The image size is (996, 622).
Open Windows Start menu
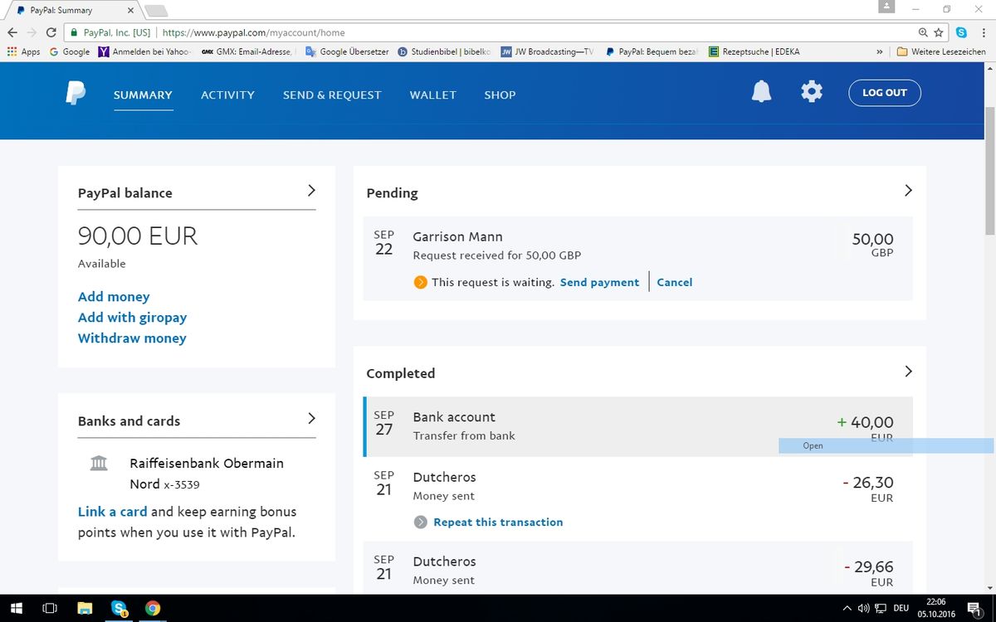point(16,608)
